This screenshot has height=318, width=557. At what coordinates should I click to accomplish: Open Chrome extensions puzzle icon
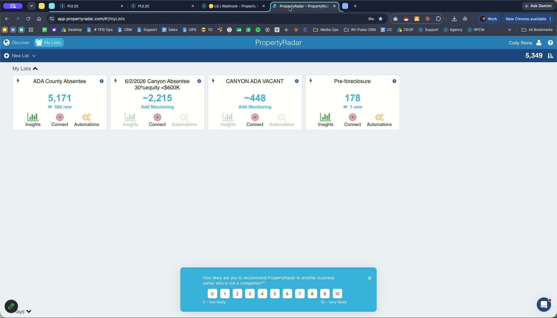(x=438, y=19)
